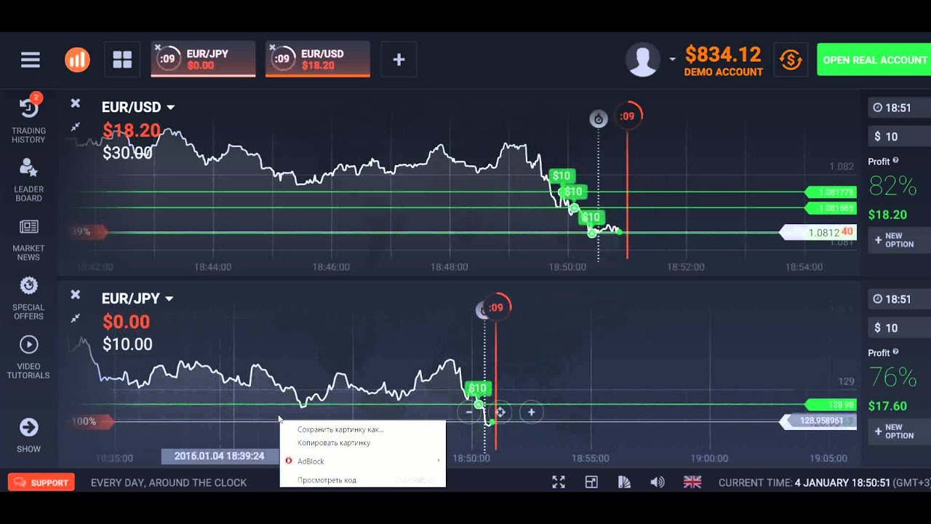The height and width of the screenshot is (524, 931).
Task: Set expiry time 18:51 for EUR/USD
Action: [899, 108]
